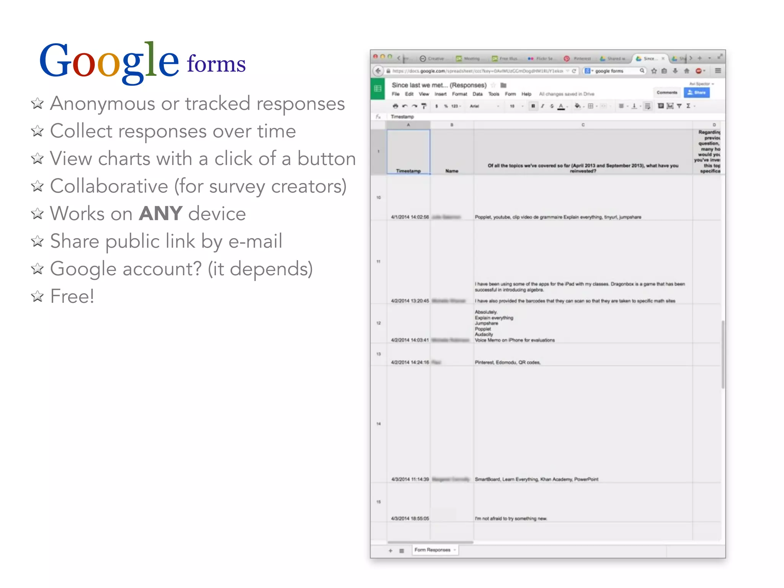Open a new browser tab with plus
Image resolution: width=784 pixels, height=588 pixels.
click(x=700, y=58)
